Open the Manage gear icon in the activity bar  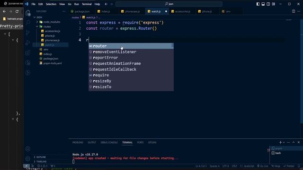28,159
